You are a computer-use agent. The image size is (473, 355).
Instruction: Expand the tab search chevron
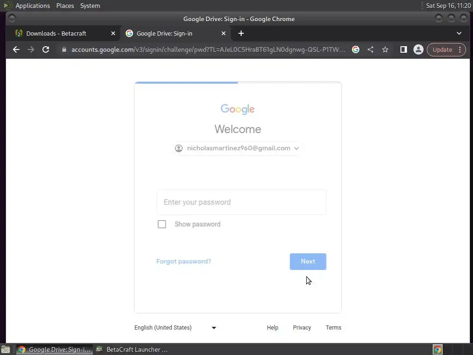[x=459, y=33]
